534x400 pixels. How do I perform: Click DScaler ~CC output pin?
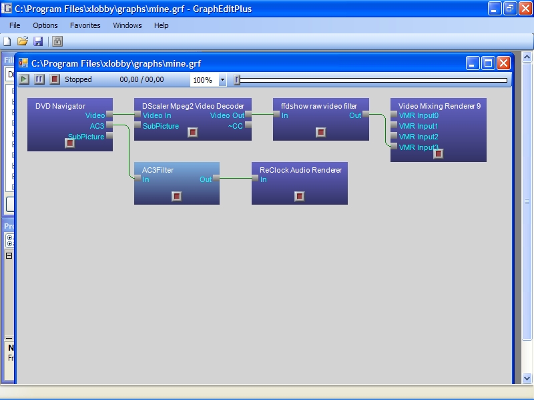click(x=248, y=125)
